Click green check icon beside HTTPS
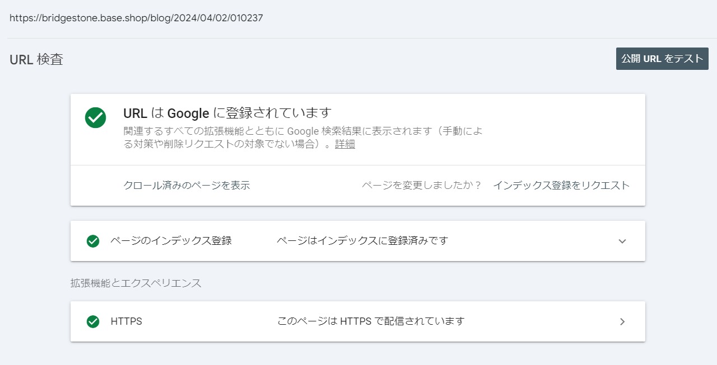The image size is (717, 365). pyautogui.click(x=93, y=322)
